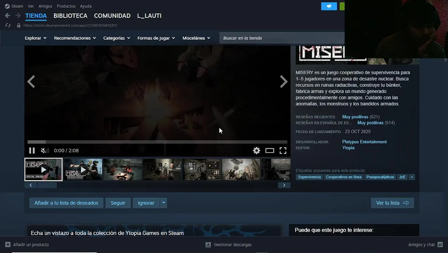Open the helicopter screenshot thumbnail
Screen dimensions: 448x253
point(241,169)
